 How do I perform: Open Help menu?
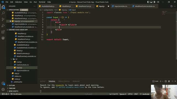(49, 2)
